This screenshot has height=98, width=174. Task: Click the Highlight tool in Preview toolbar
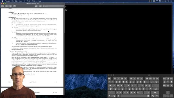[x=36, y=6]
